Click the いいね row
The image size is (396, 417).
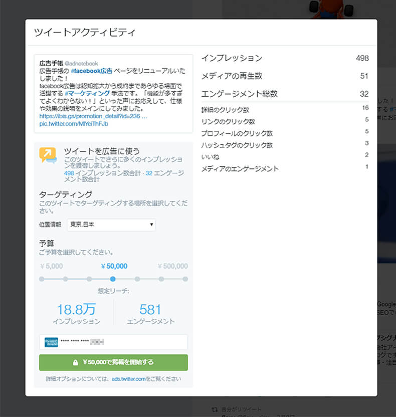tap(285, 157)
